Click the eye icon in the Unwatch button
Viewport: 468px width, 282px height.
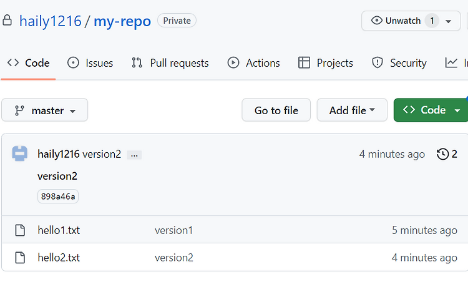(377, 21)
